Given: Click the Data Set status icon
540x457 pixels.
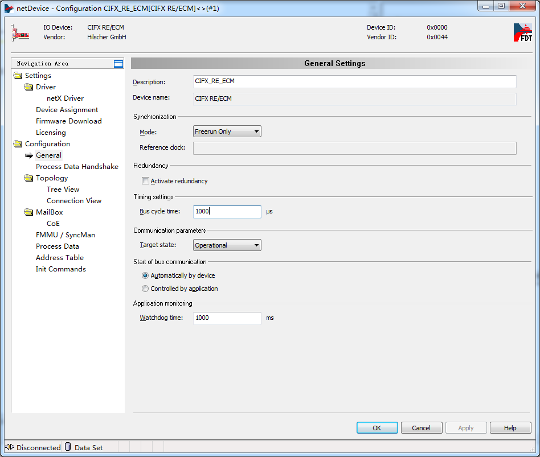Looking at the screenshot, I should click(68, 447).
